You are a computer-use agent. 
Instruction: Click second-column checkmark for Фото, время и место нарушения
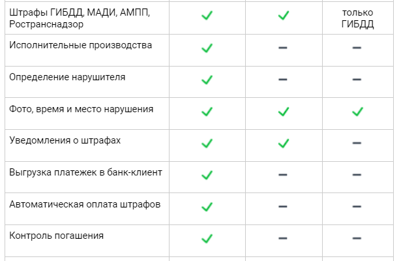pos(283,112)
